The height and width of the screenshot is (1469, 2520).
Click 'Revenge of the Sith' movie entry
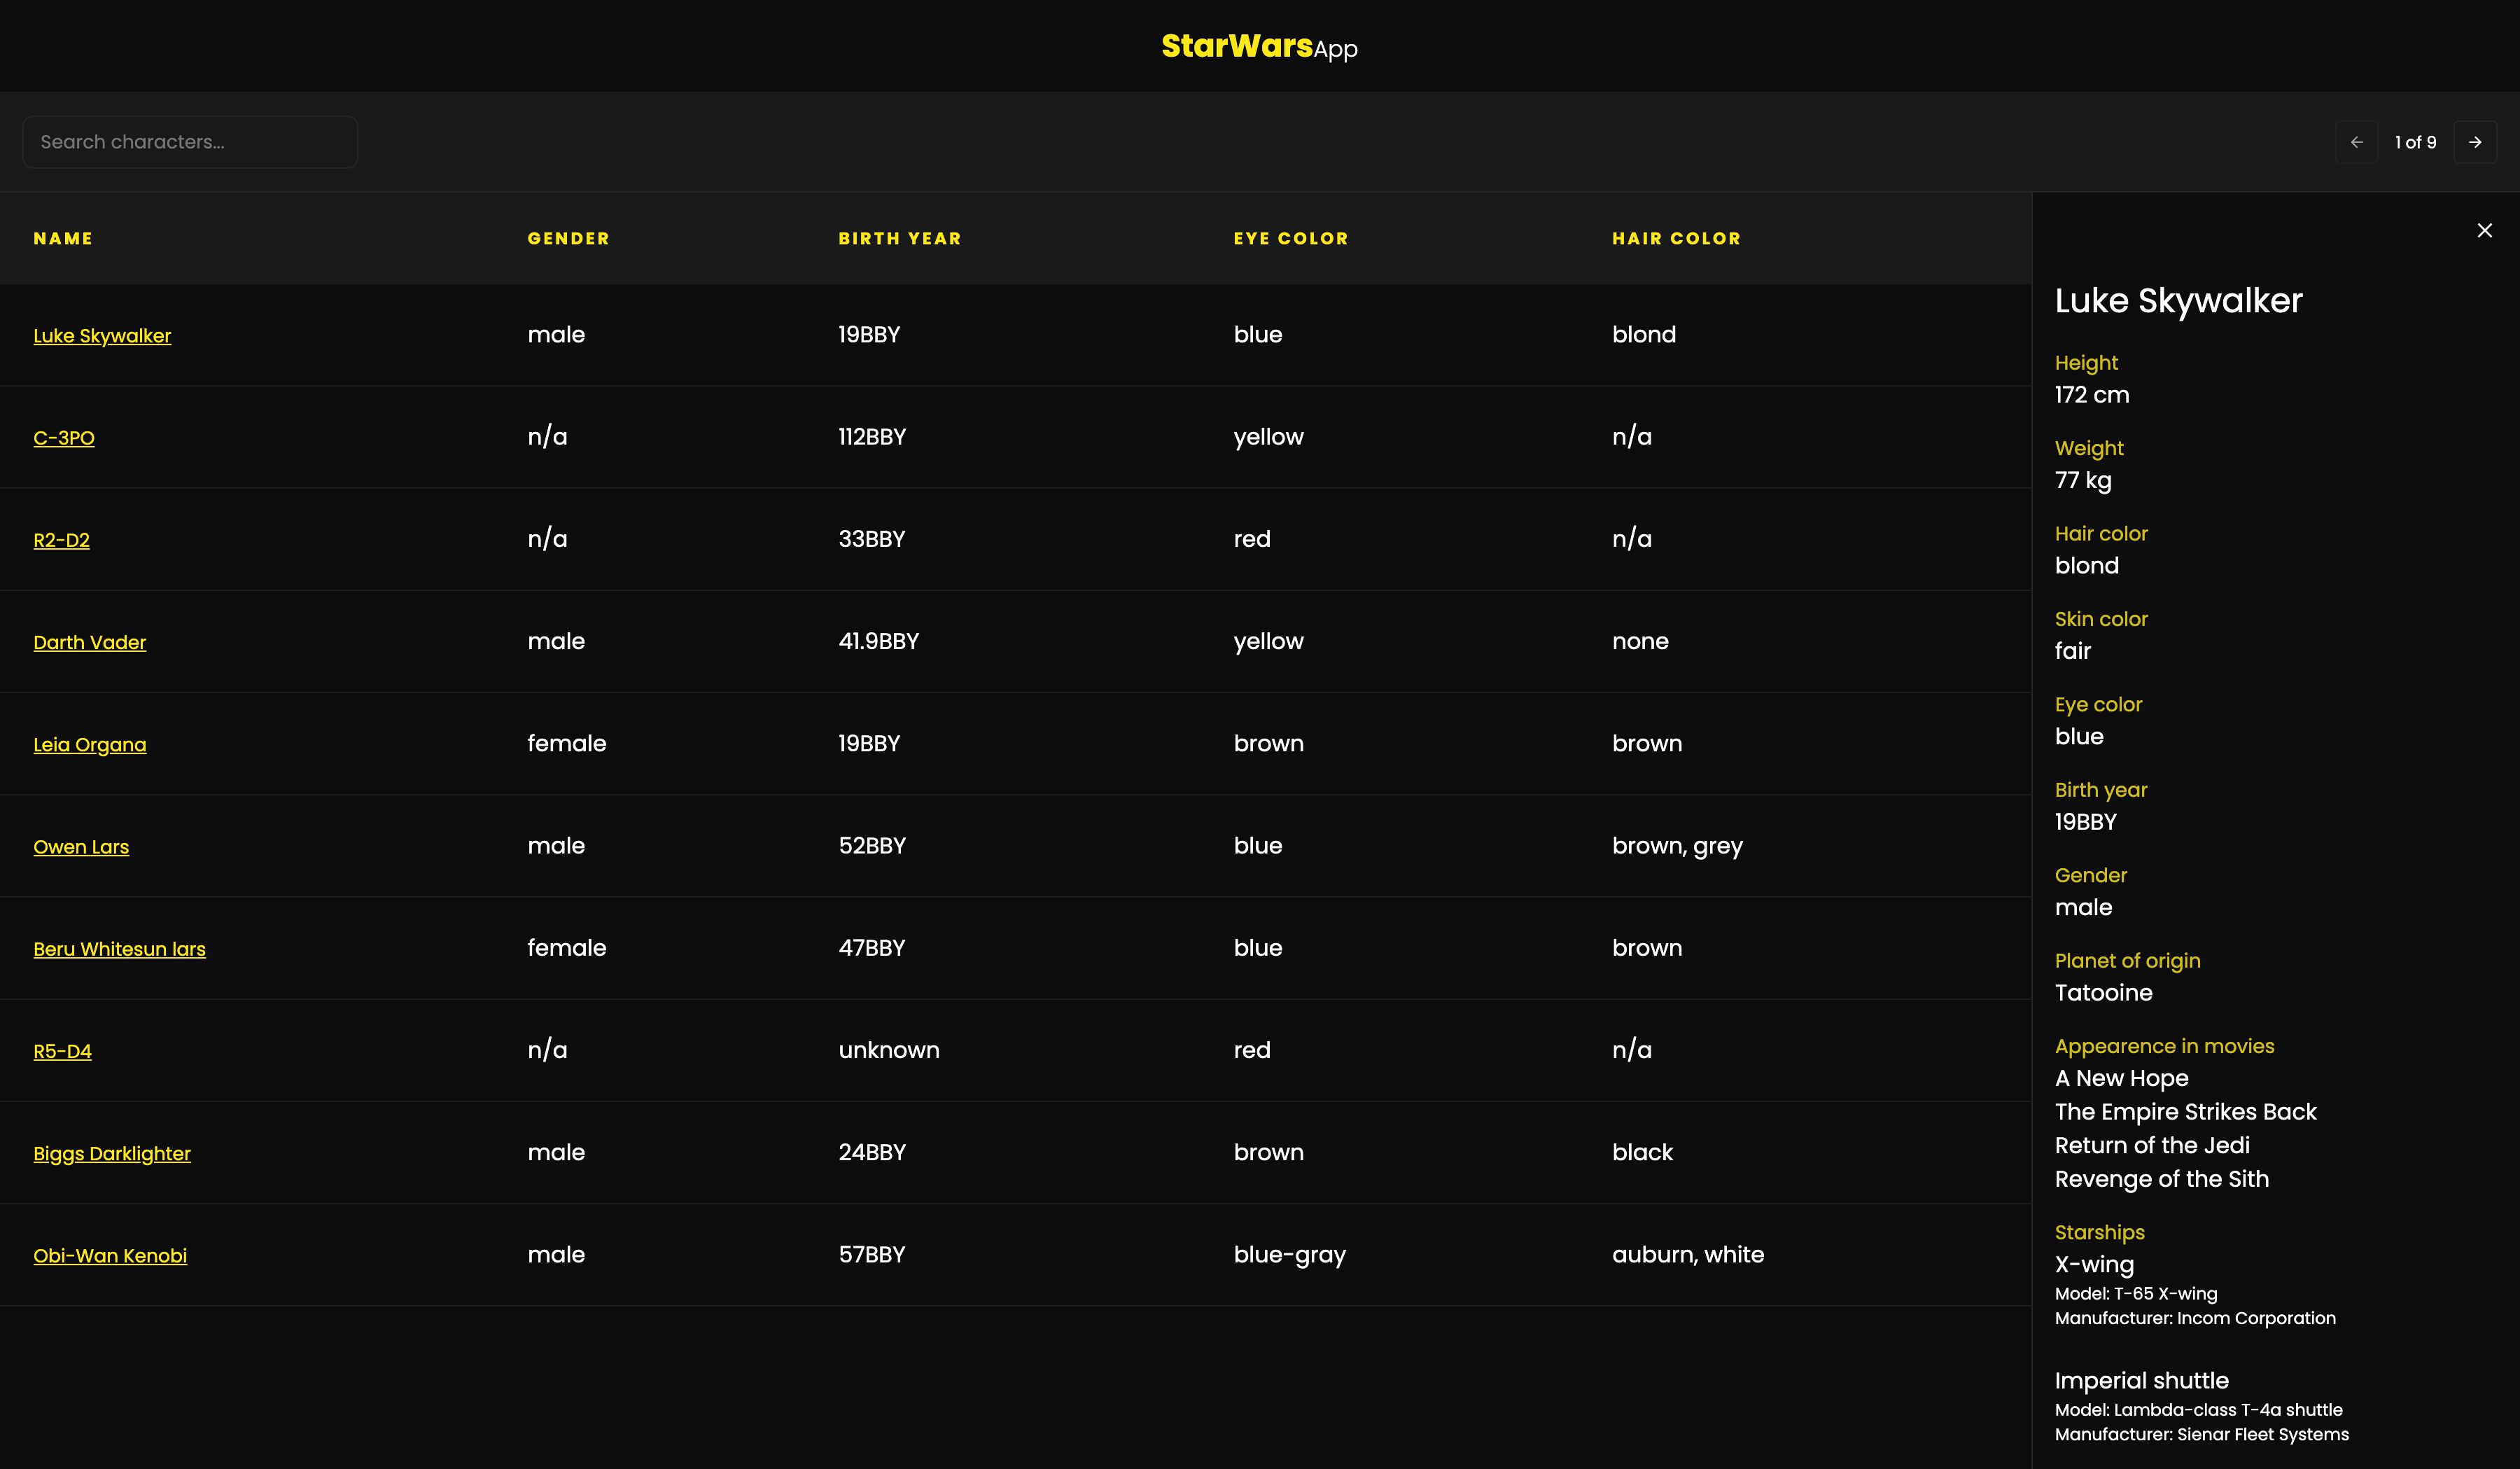[x=2161, y=1179]
